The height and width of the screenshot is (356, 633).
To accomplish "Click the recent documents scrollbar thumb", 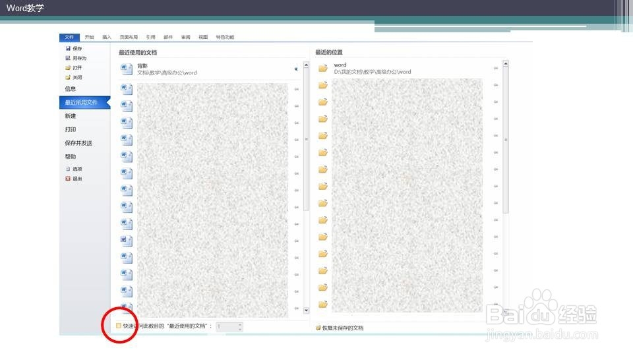I will [306, 139].
